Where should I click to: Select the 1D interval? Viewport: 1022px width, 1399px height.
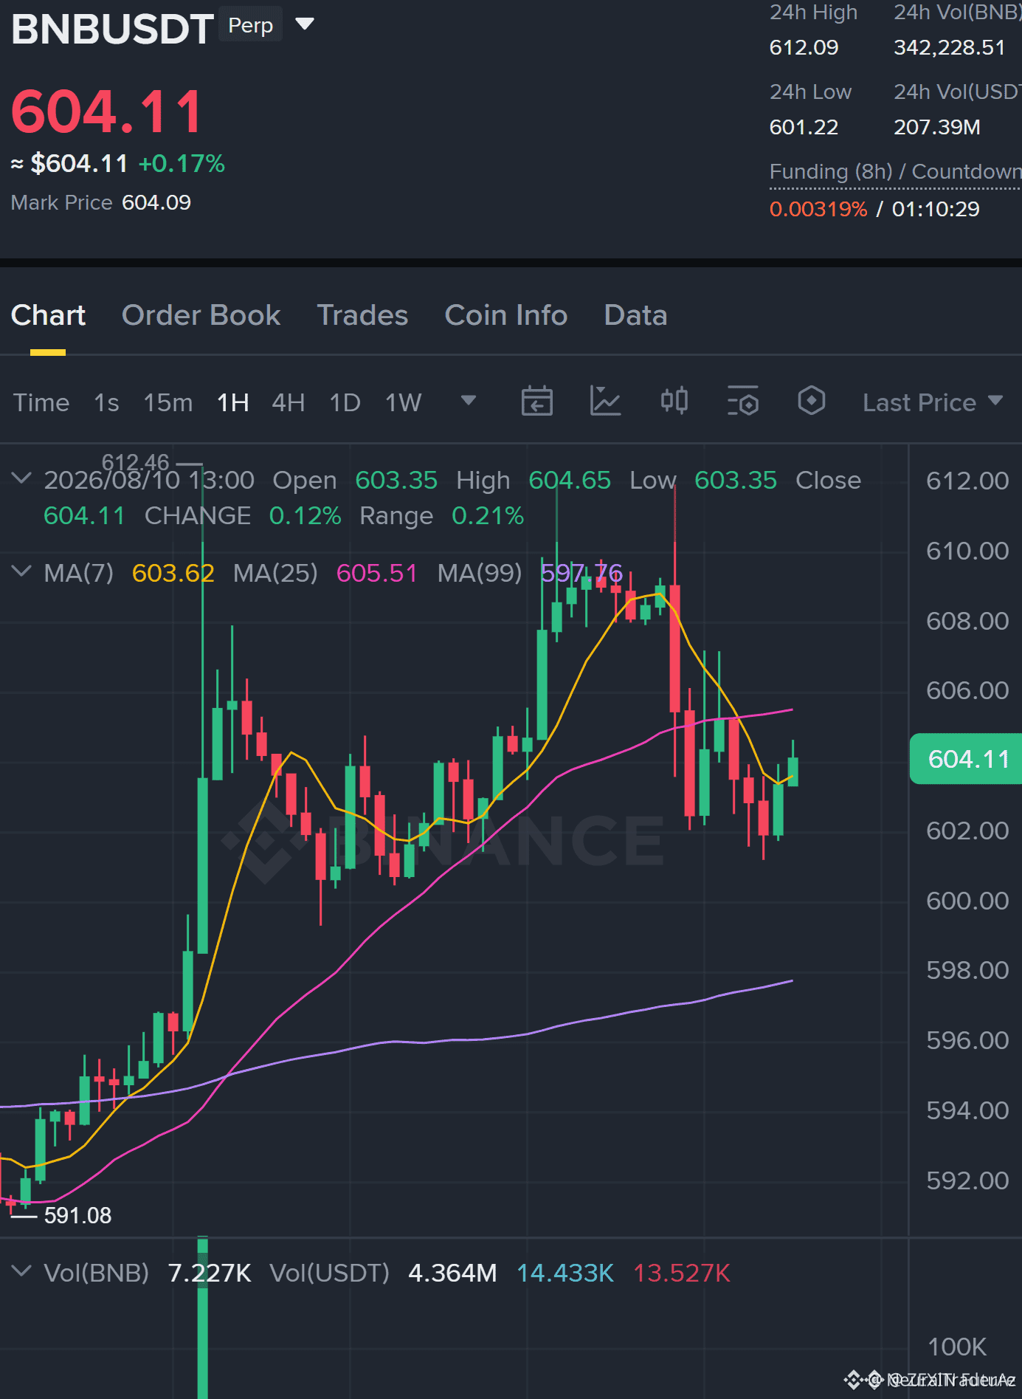point(345,402)
